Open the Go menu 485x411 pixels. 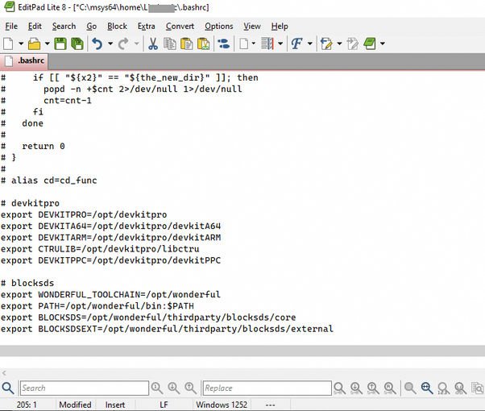point(92,27)
